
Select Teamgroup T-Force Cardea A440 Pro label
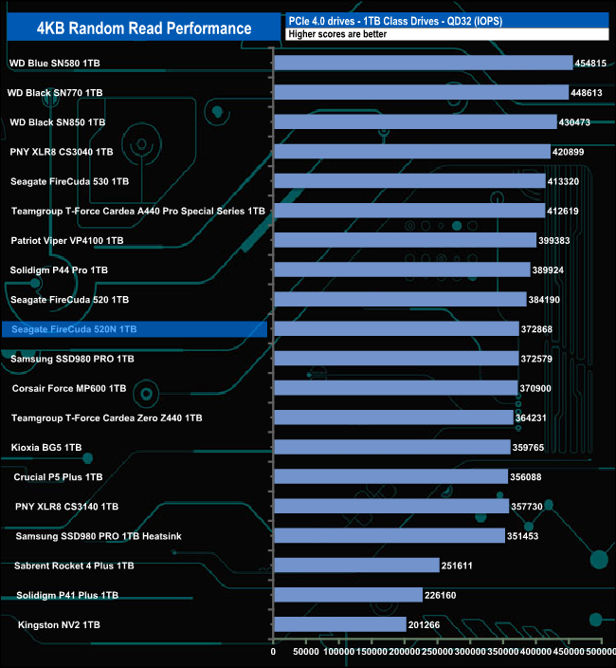[137, 211]
